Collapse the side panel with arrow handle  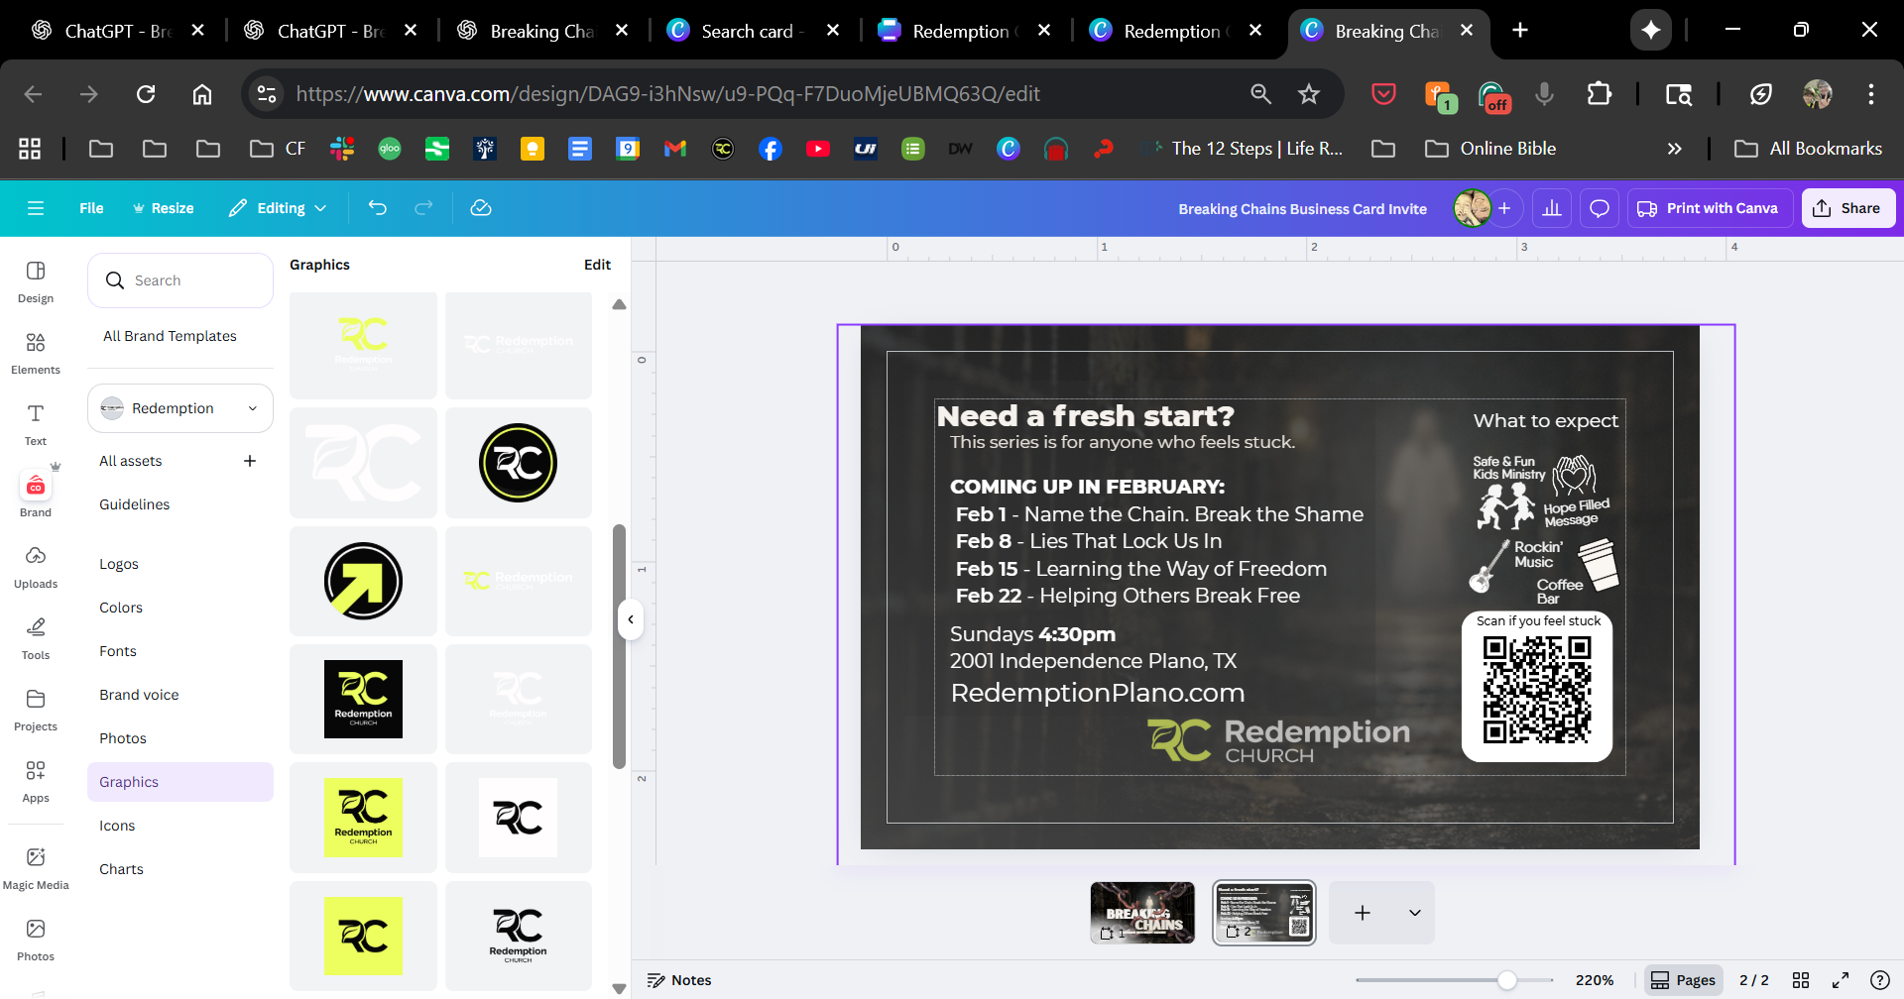pyautogui.click(x=630, y=619)
